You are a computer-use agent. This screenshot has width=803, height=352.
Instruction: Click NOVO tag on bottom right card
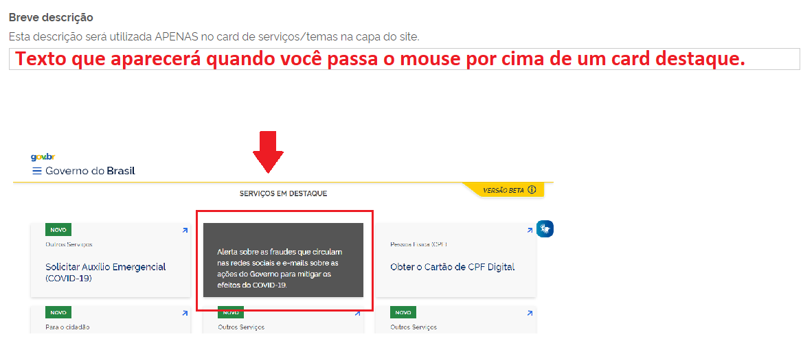403,312
